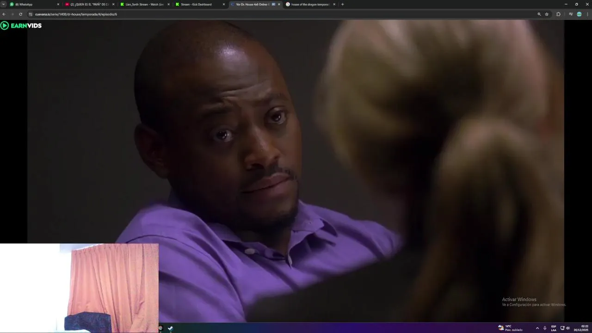Close the house of the dragon tab

[x=334, y=4]
